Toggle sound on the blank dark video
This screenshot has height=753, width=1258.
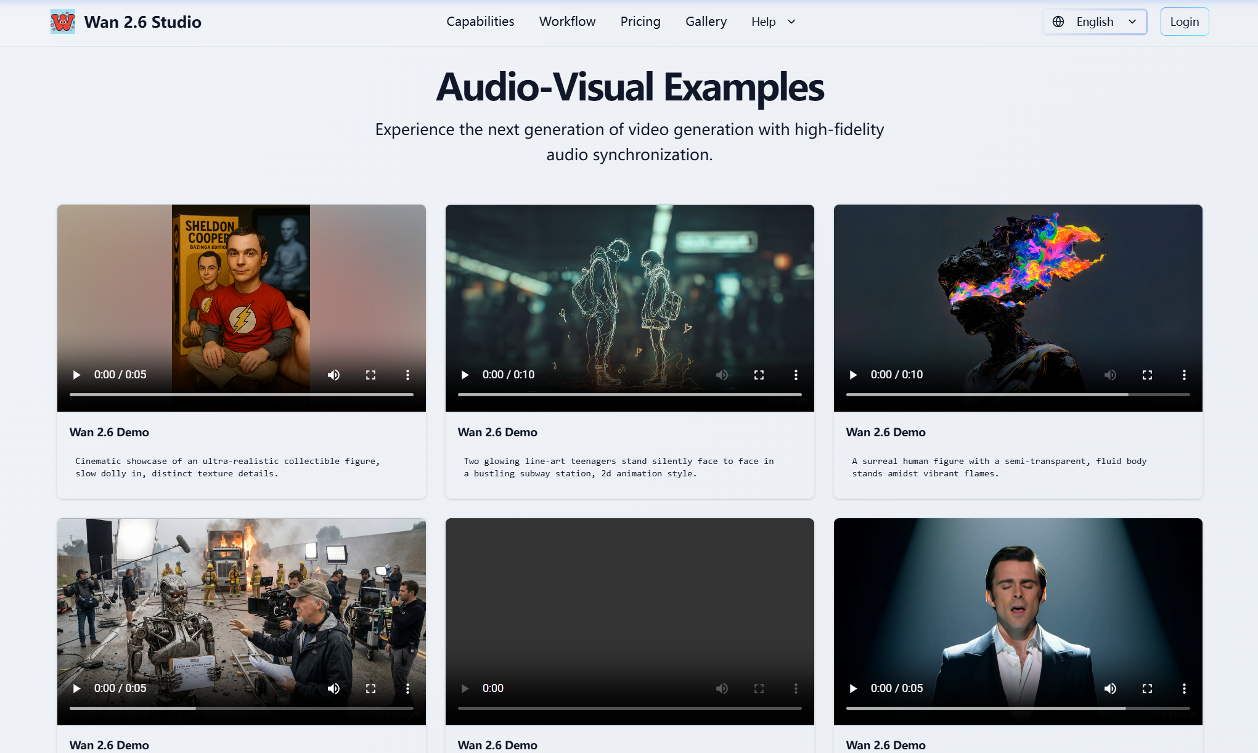pos(722,688)
